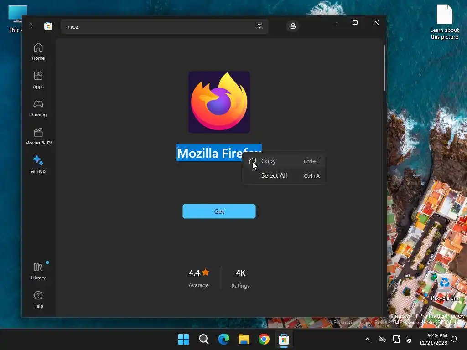Close the Microsoft Store window

click(x=376, y=22)
